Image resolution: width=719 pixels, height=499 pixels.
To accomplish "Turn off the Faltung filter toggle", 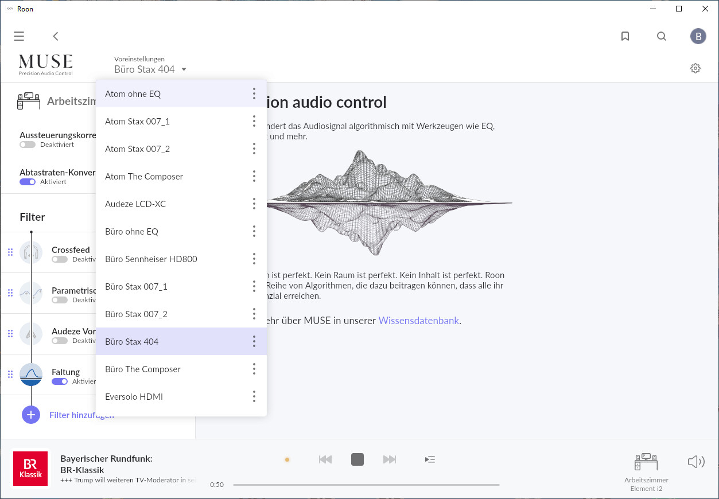I will click(x=60, y=381).
